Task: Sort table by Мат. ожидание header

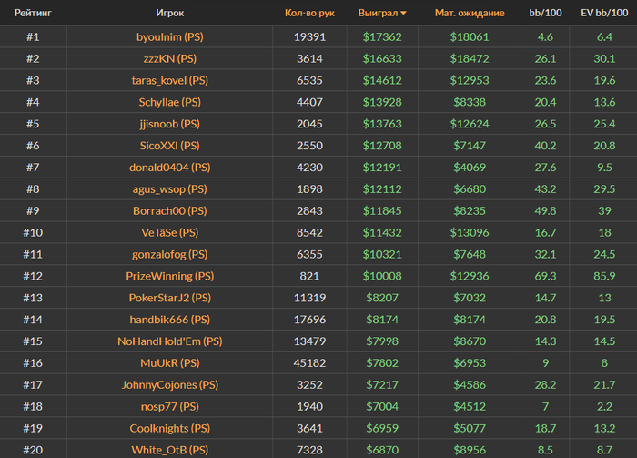Action: [x=470, y=13]
